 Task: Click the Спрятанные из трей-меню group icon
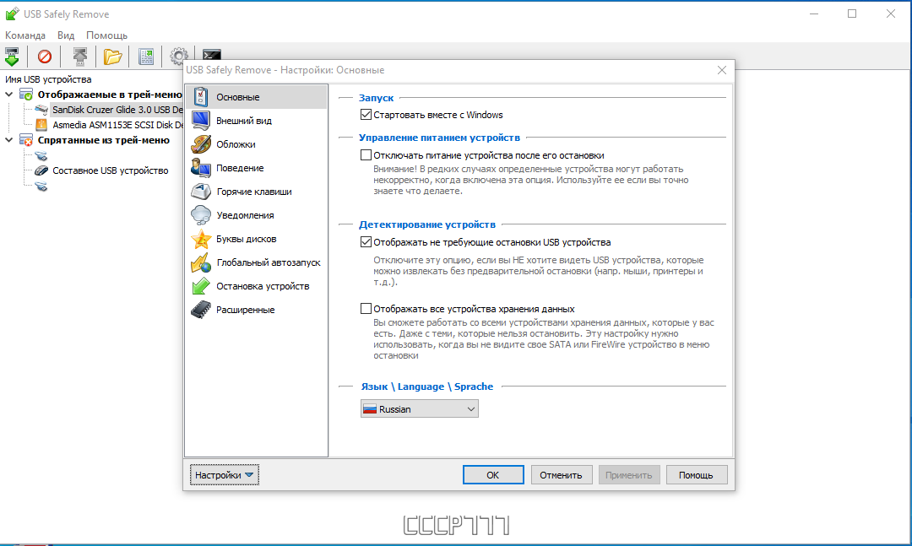(26, 140)
